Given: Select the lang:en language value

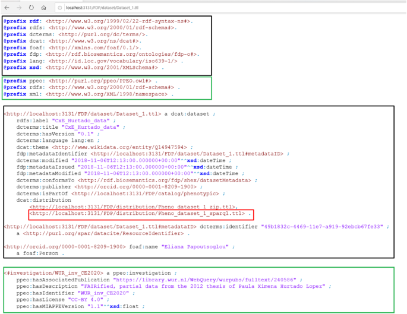Looking at the screenshot, I should 82,141.
